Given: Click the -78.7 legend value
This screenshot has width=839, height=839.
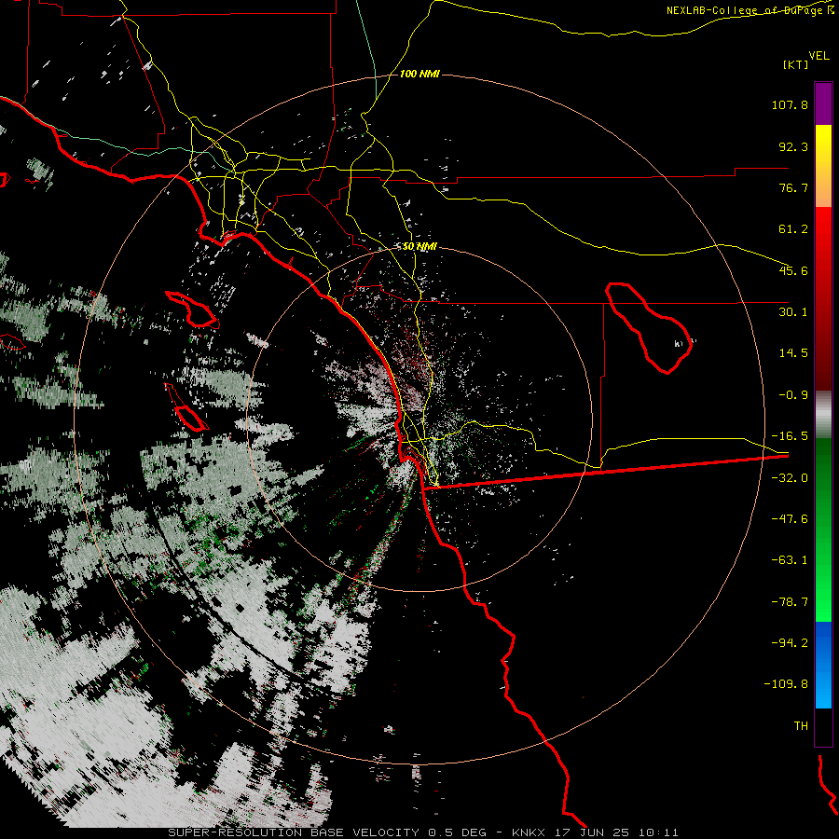Looking at the screenshot, I should pyautogui.click(x=790, y=602).
